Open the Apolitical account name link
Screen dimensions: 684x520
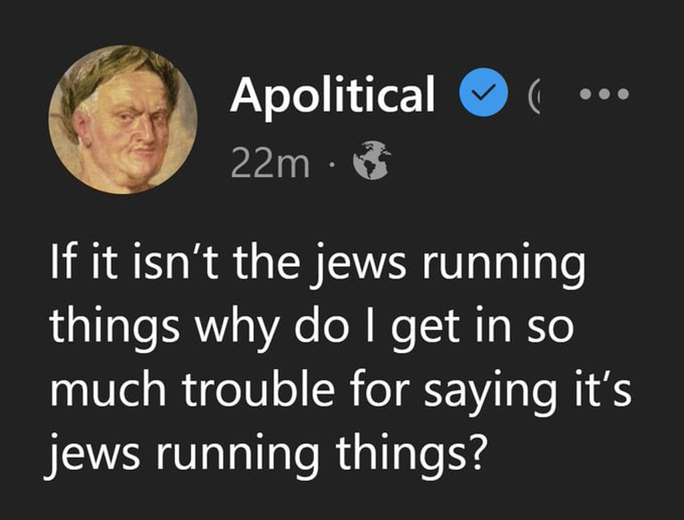tap(333, 95)
